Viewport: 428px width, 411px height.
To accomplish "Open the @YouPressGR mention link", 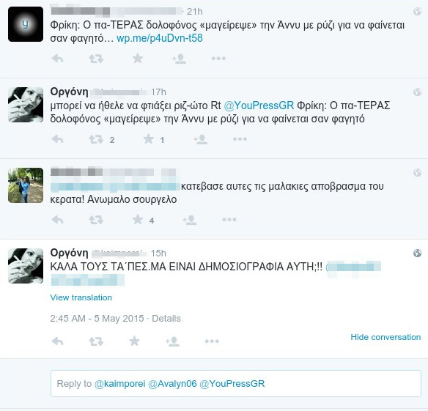I will (x=259, y=105).
